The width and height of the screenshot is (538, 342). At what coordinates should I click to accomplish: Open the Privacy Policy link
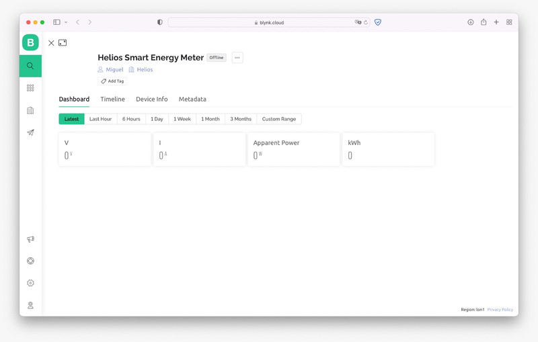[x=500, y=310]
